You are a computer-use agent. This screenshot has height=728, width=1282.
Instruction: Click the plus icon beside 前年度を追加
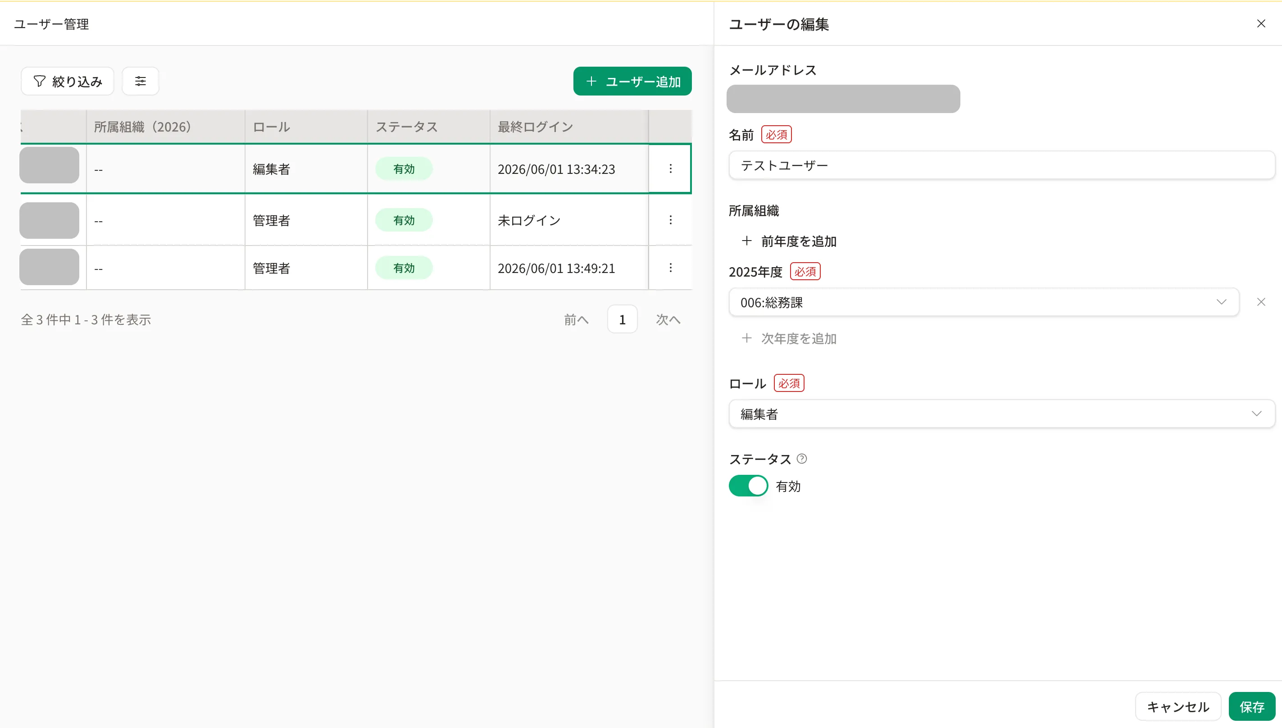(746, 241)
